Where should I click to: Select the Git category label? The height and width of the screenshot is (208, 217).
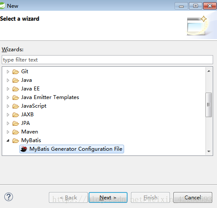pyautogui.click(x=25, y=71)
